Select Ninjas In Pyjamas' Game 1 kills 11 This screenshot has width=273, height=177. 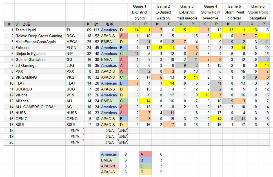134,54
